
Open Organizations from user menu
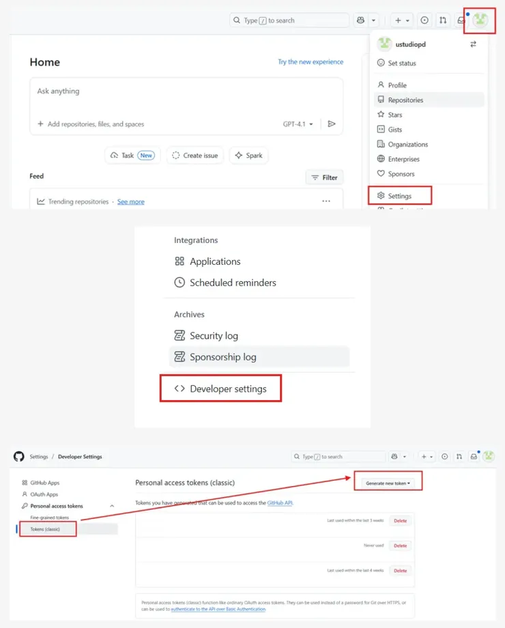pyautogui.click(x=407, y=144)
